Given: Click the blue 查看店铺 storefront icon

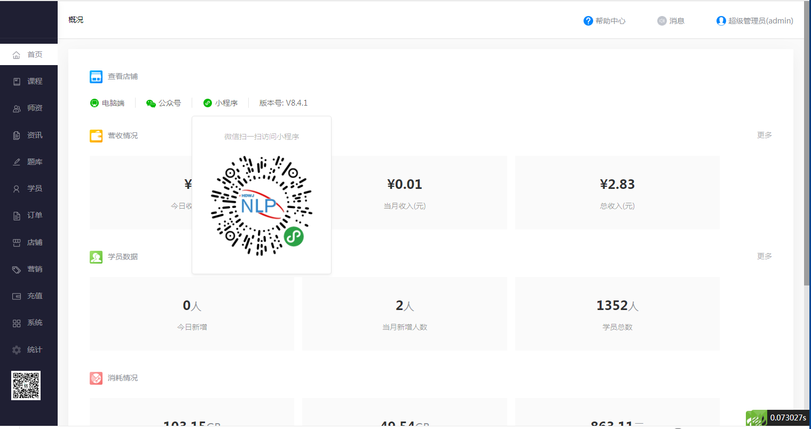Looking at the screenshot, I should click(96, 77).
